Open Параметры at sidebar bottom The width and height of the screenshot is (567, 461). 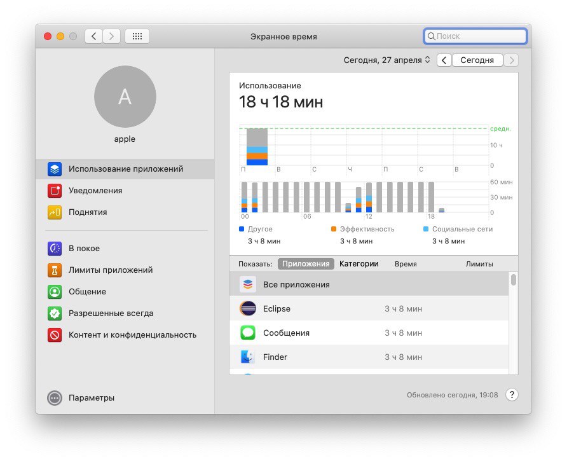point(92,398)
